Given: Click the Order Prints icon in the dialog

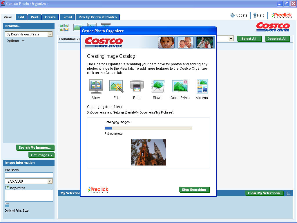Looking at the screenshot, I should pos(180,87).
